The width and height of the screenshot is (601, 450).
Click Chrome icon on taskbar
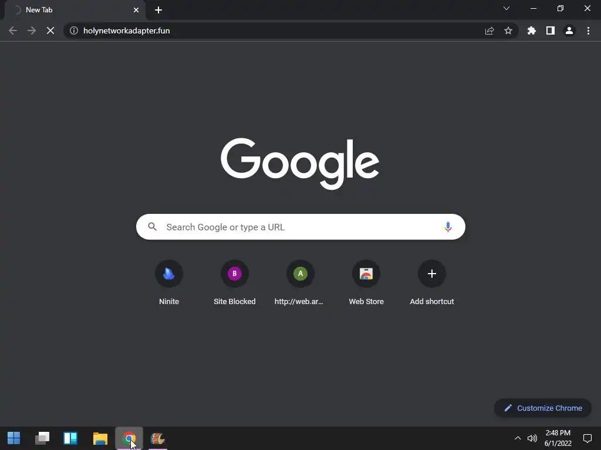point(129,438)
